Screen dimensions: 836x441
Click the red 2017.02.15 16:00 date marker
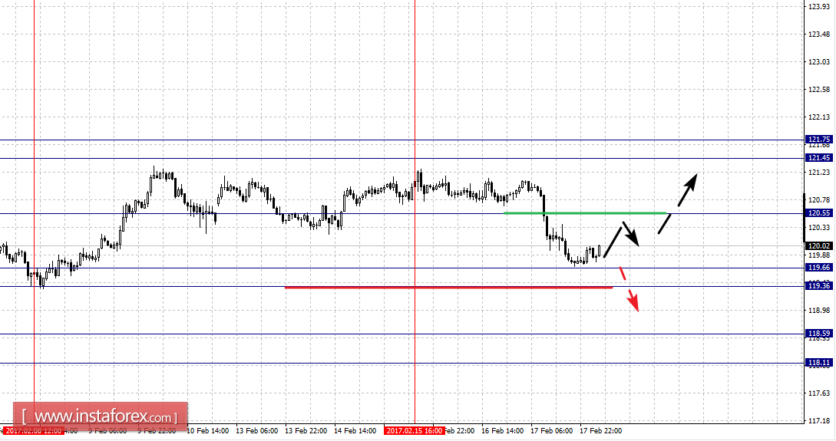415,430
